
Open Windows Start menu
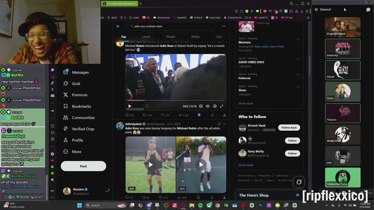(x=79, y=205)
